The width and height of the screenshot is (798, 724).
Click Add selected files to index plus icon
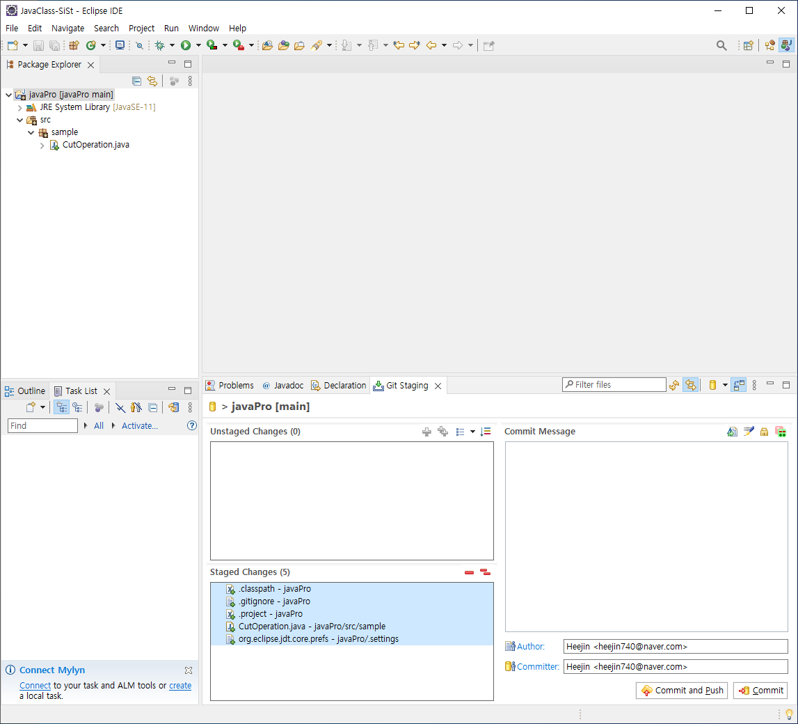click(x=426, y=432)
